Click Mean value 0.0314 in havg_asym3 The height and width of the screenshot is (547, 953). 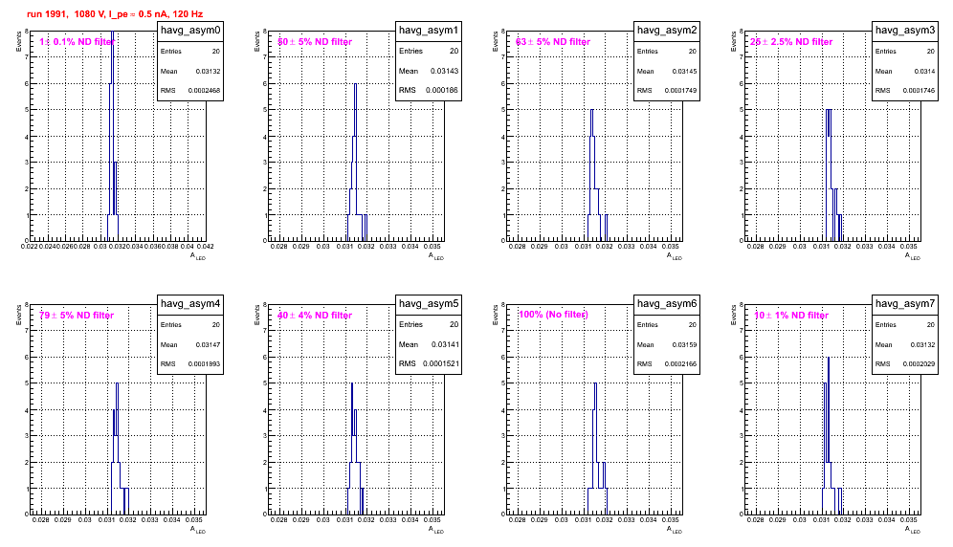point(924,71)
